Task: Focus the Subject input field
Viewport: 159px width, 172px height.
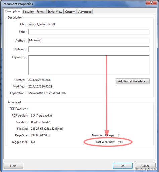Action: pyautogui.click(x=89, y=49)
